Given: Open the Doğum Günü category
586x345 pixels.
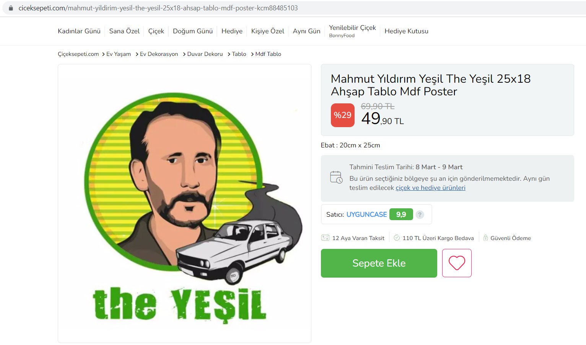Looking at the screenshot, I should point(193,31).
